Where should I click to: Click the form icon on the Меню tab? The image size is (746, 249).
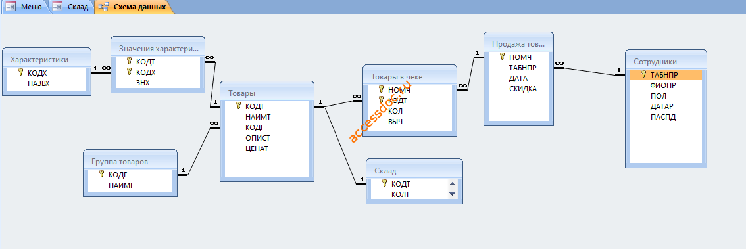[x=11, y=7]
